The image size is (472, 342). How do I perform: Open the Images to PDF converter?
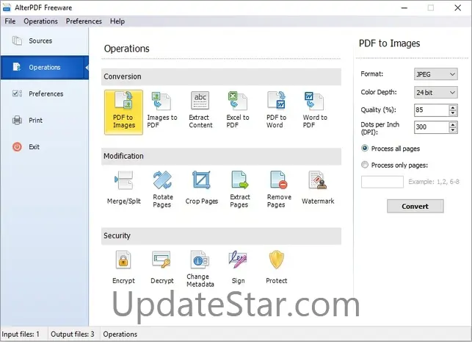pos(162,110)
